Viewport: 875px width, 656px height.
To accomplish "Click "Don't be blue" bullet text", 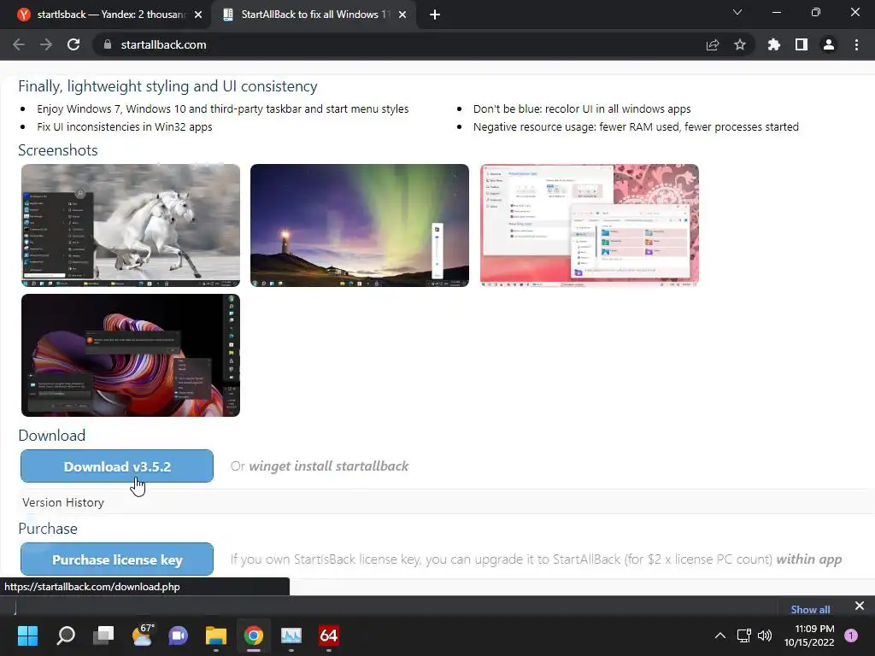I will [x=582, y=108].
